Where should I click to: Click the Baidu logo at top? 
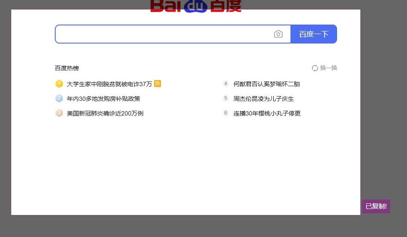(x=196, y=6)
